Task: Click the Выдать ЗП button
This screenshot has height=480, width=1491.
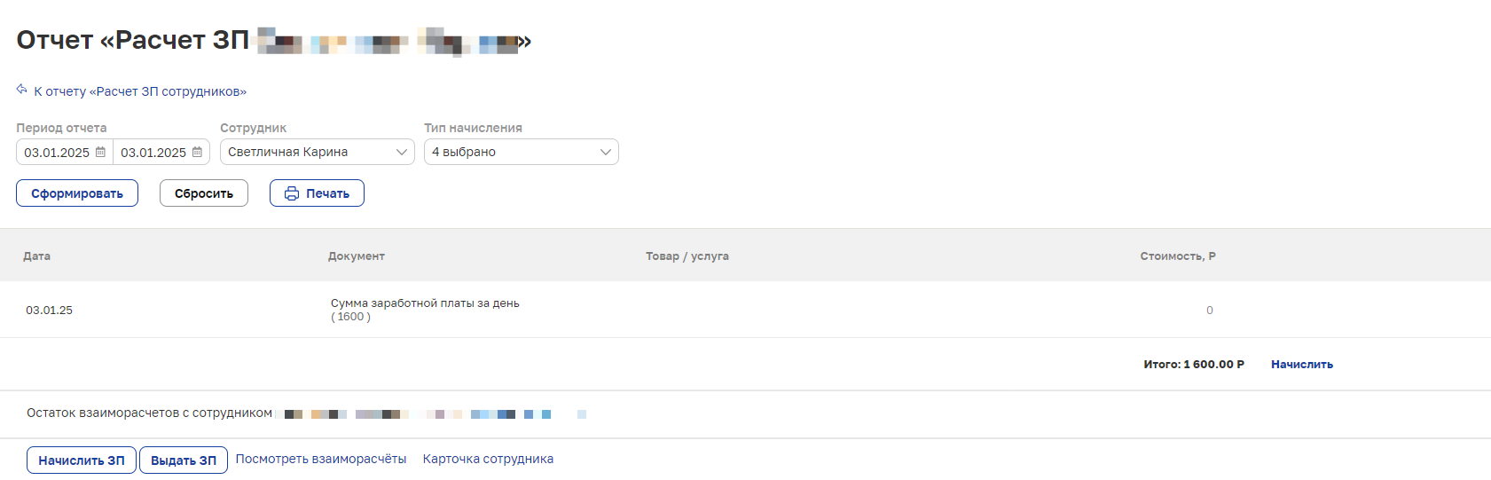Action: click(x=184, y=460)
